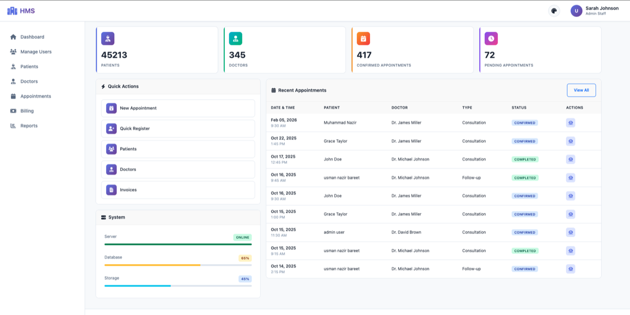Image resolution: width=630 pixels, height=315 pixels.
Task: Click the Quick Register icon
Action: coord(111,129)
